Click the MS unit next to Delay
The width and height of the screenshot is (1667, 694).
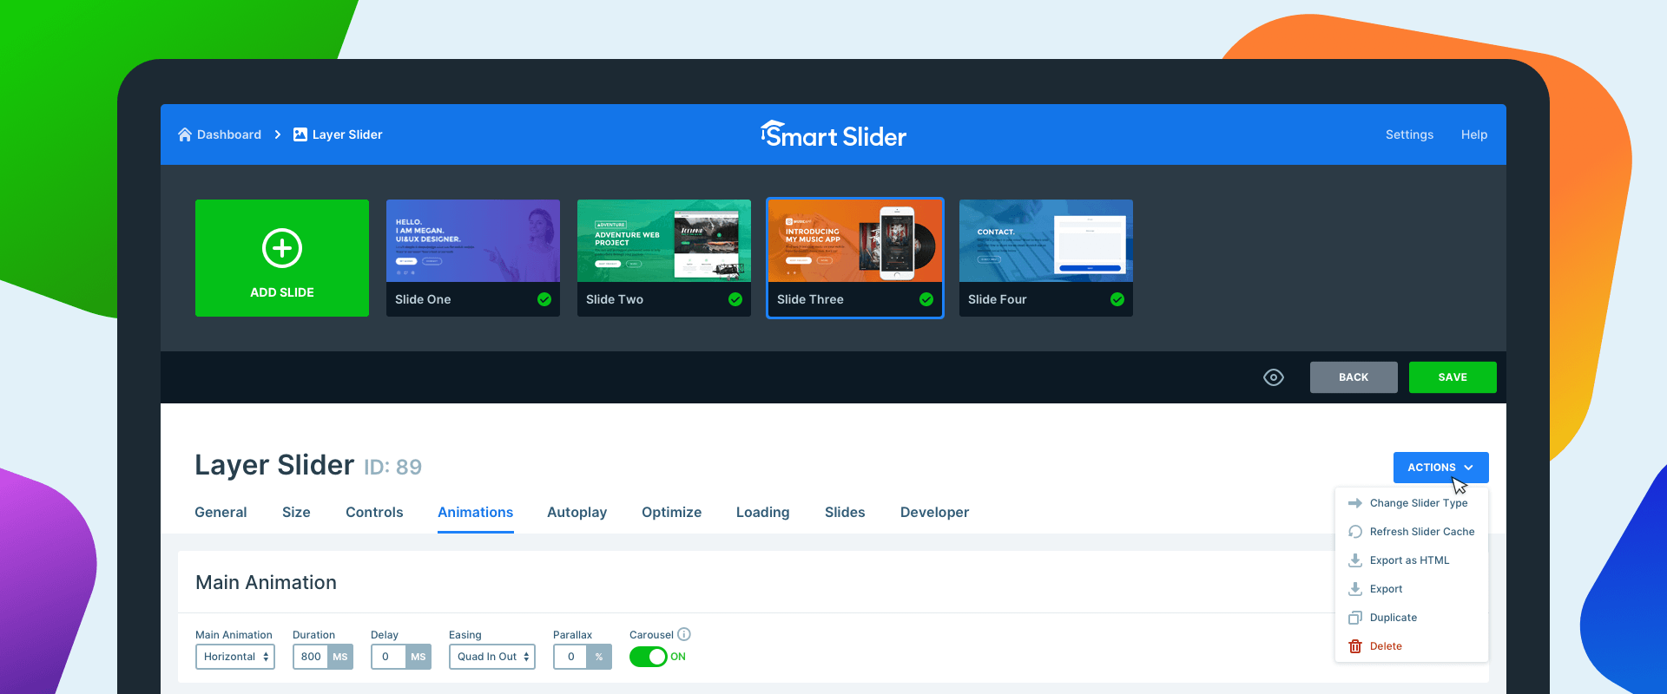tap(418, 657)
